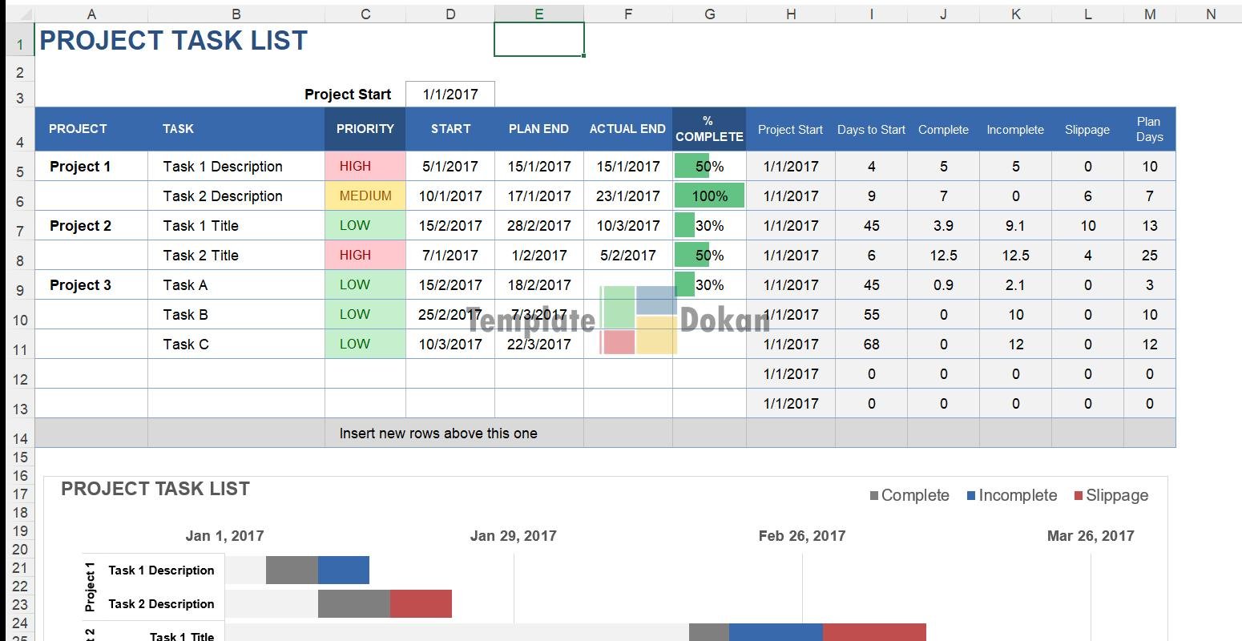Viewport: 1242px width, 641px height.
Task: Select the blue bar for Task 1 Description
Action: pyautogui.click(x=343, y=570)
